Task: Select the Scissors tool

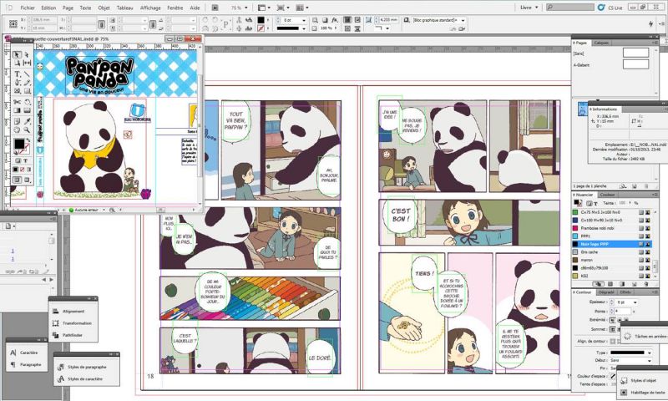Action: pyautogui.click(x=17, y=102)
